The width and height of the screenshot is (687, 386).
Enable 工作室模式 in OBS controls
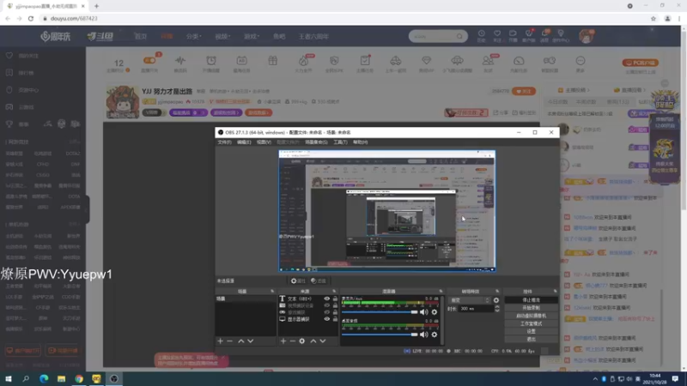click(531, 324)
